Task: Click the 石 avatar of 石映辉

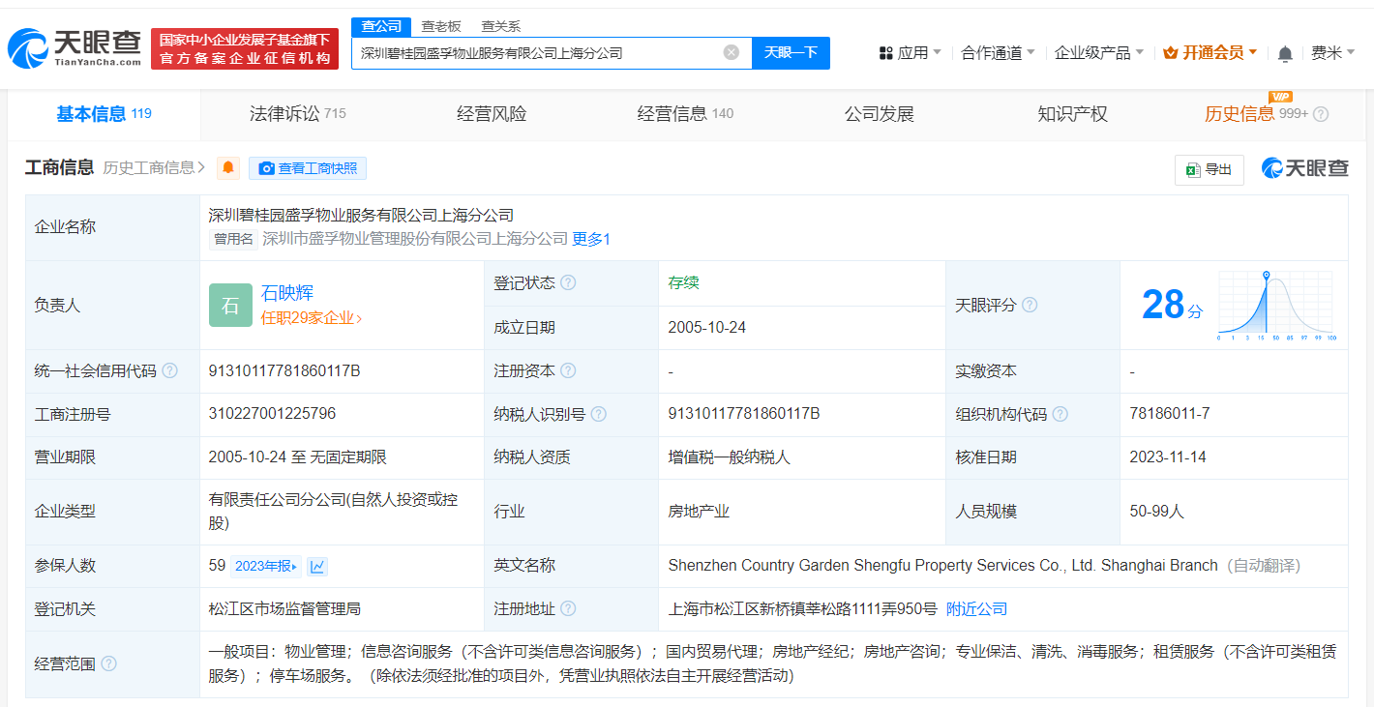Action: [230, 305]
